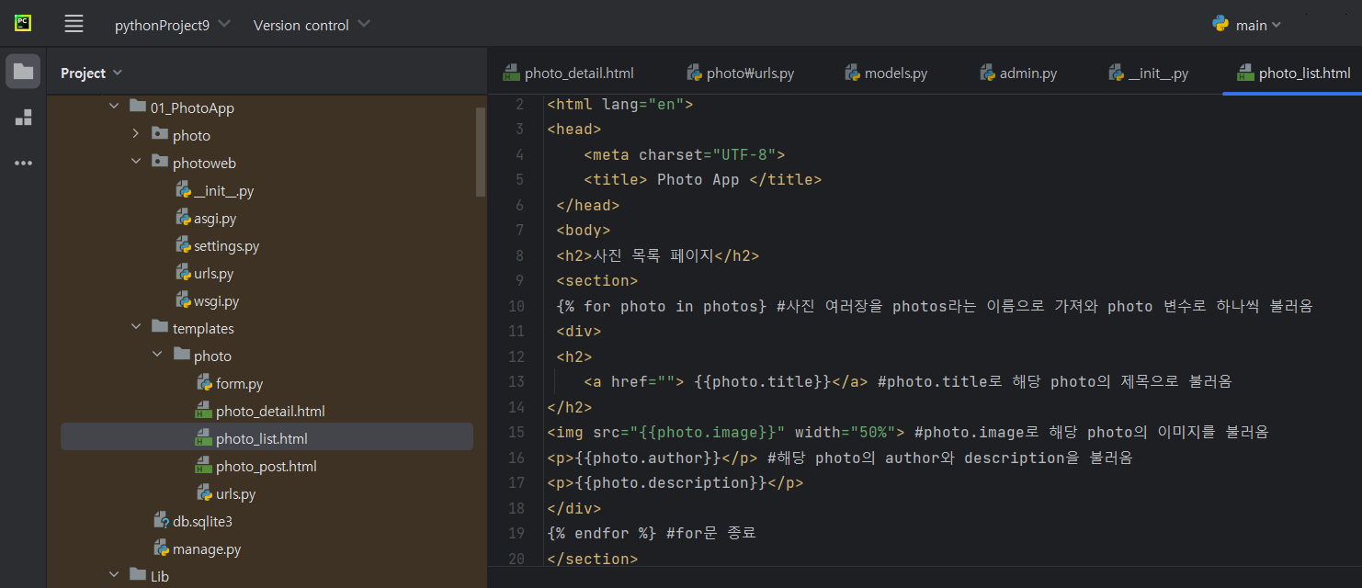1362x588 pixels.
Task: Switch to the admin.py editor tab
Action: click(1018, 73)
